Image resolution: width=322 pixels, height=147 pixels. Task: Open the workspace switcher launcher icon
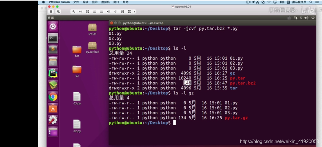click(53, 132)
